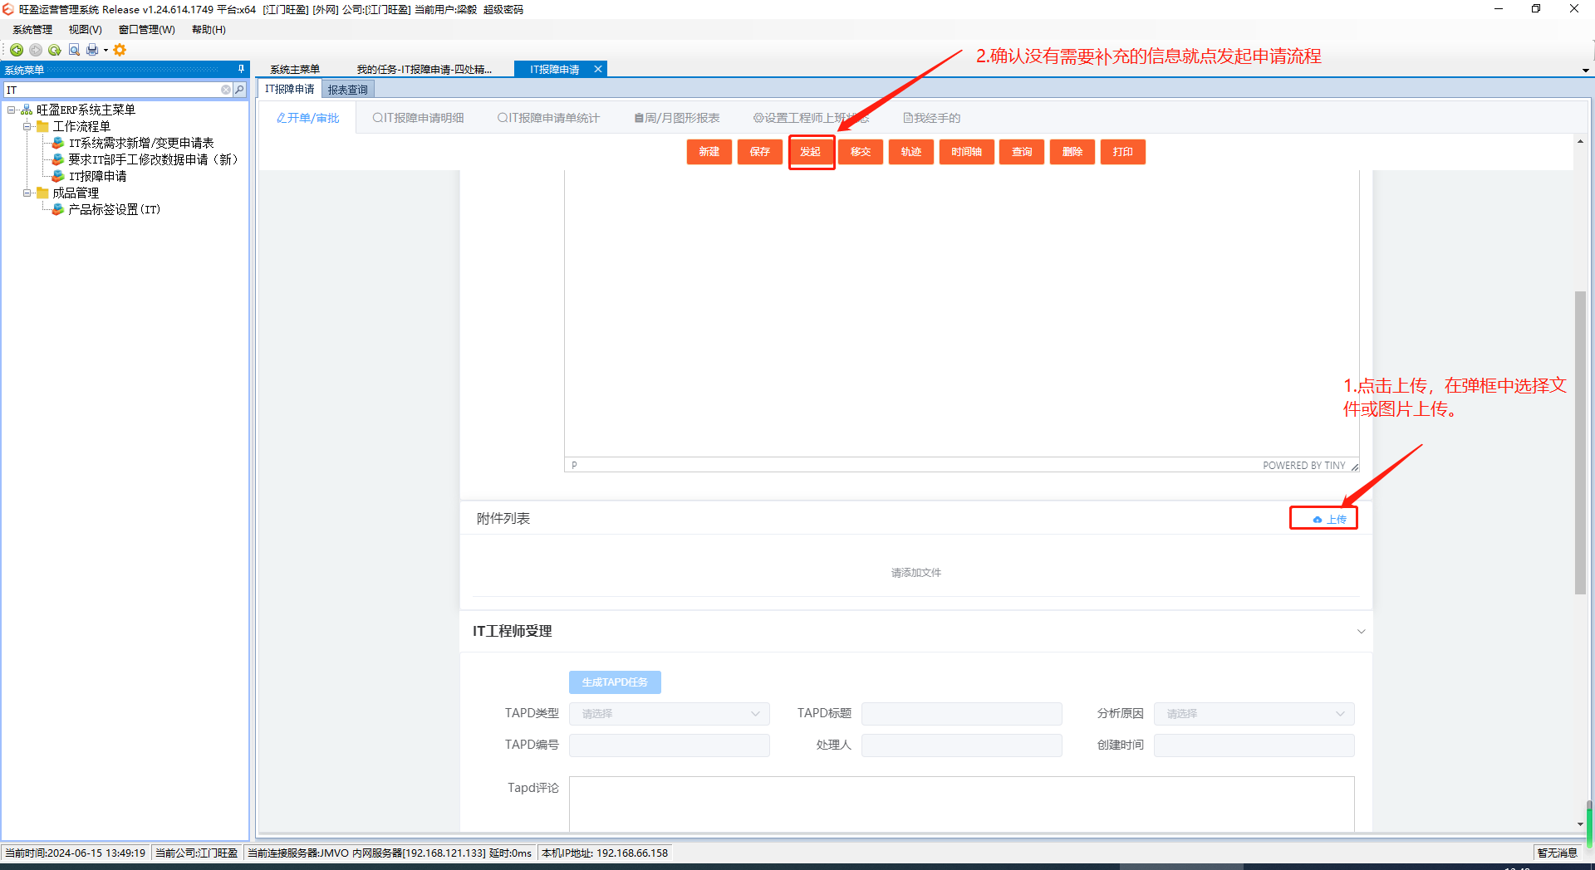1595x870 pixels.
Task: Click the print preview magnifier icon
Action: pos(74,50)
